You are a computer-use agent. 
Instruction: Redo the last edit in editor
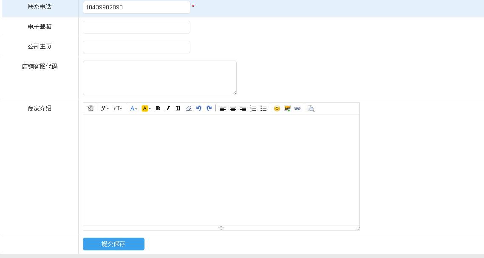tap(209, 108)
